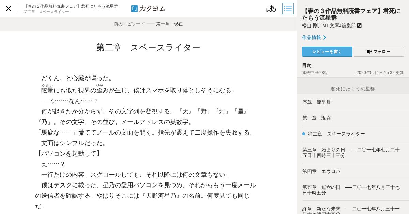Viewport: 409px width, 214px height.
Task: Click the chapter heading 第二章 スペースライター
Action: coord(148,48)
